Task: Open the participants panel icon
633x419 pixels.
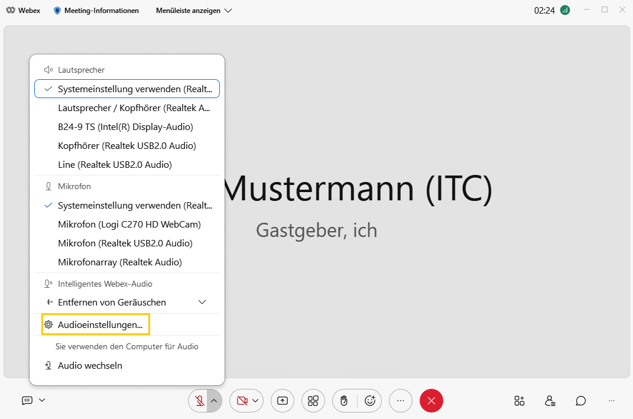Action: coord(550,401)
